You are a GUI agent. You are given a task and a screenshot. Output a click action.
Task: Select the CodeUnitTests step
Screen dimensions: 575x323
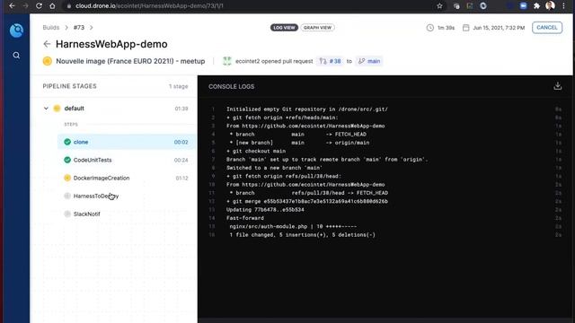click(127, 160)
